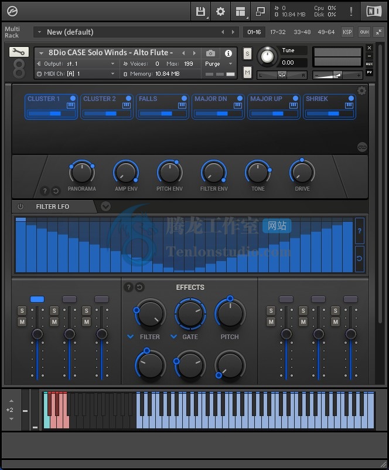389x470 pixels.
Task: Click the help question mark near PANORAMA
Action: pyautogui.click(x=45, y=191)
